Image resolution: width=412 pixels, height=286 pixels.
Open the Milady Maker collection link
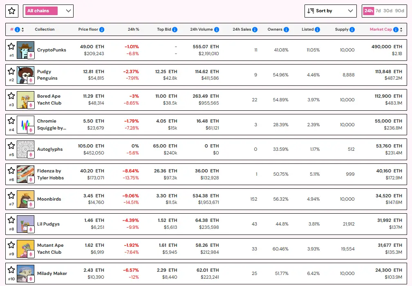(x=52, y=273)
